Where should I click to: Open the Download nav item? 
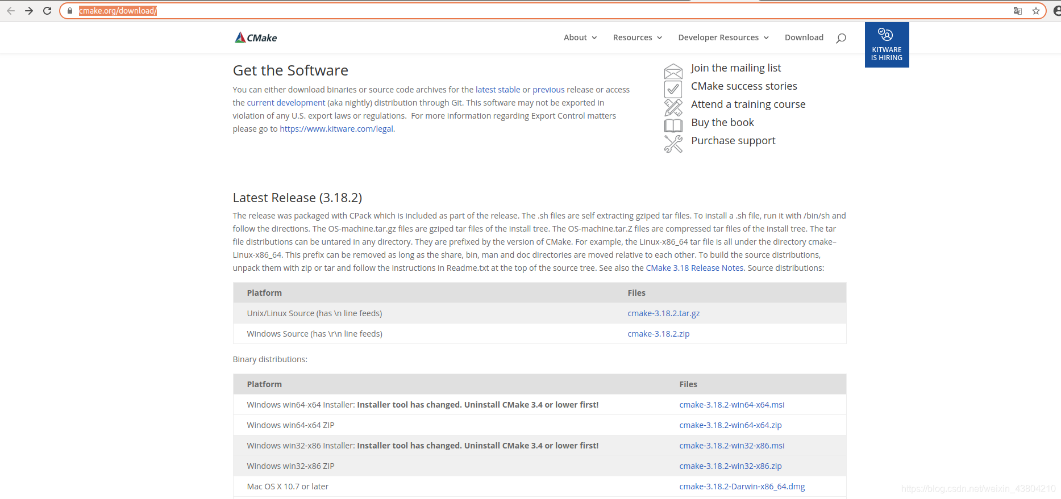pyautogui.click(x=804, y=37)
